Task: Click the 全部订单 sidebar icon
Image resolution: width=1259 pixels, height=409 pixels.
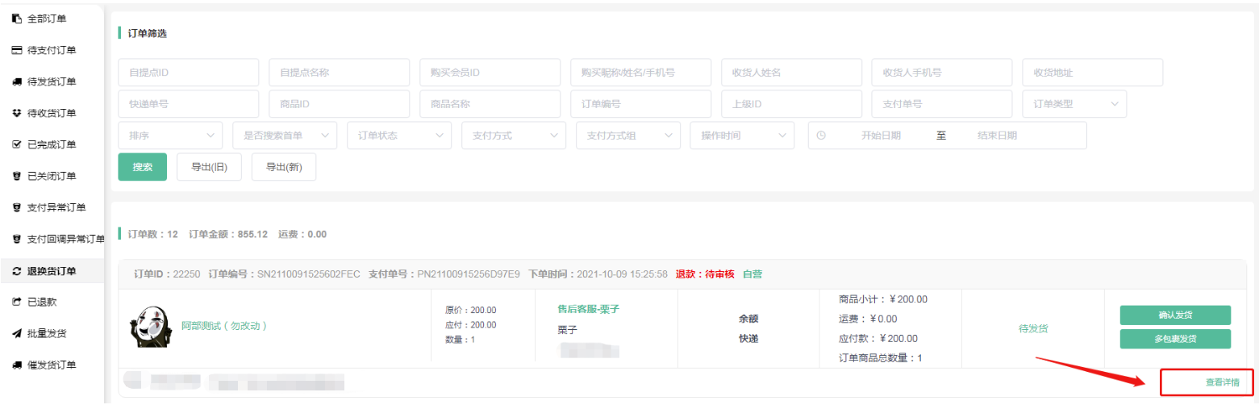Action: tap(16, 19)
